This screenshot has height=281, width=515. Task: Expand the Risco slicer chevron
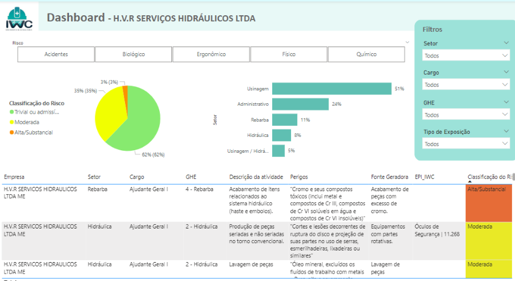[x=407, y=42]
